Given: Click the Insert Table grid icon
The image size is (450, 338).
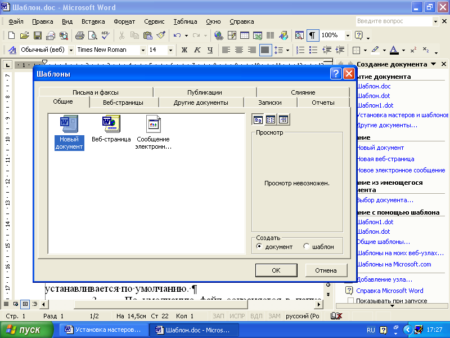Looking at the screenshot, I should click(x=245, y=35).
